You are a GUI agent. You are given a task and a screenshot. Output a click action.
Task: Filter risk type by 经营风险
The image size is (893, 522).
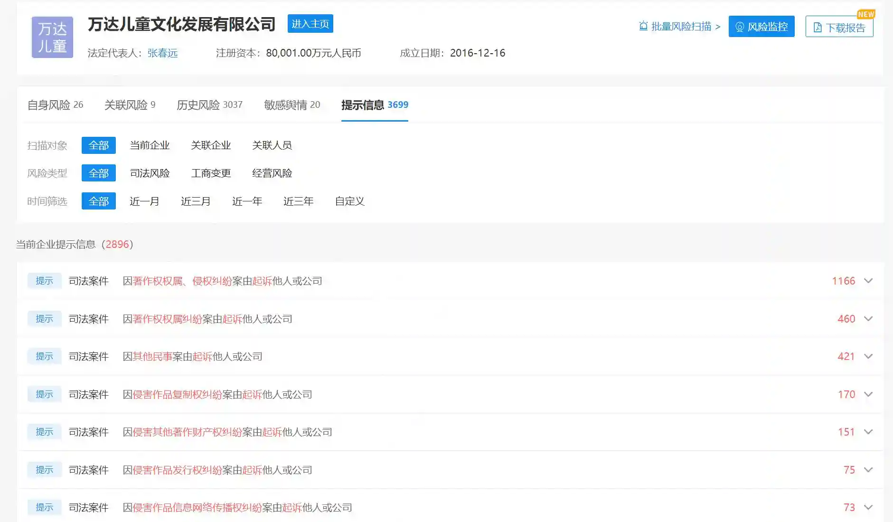[272, 173]
